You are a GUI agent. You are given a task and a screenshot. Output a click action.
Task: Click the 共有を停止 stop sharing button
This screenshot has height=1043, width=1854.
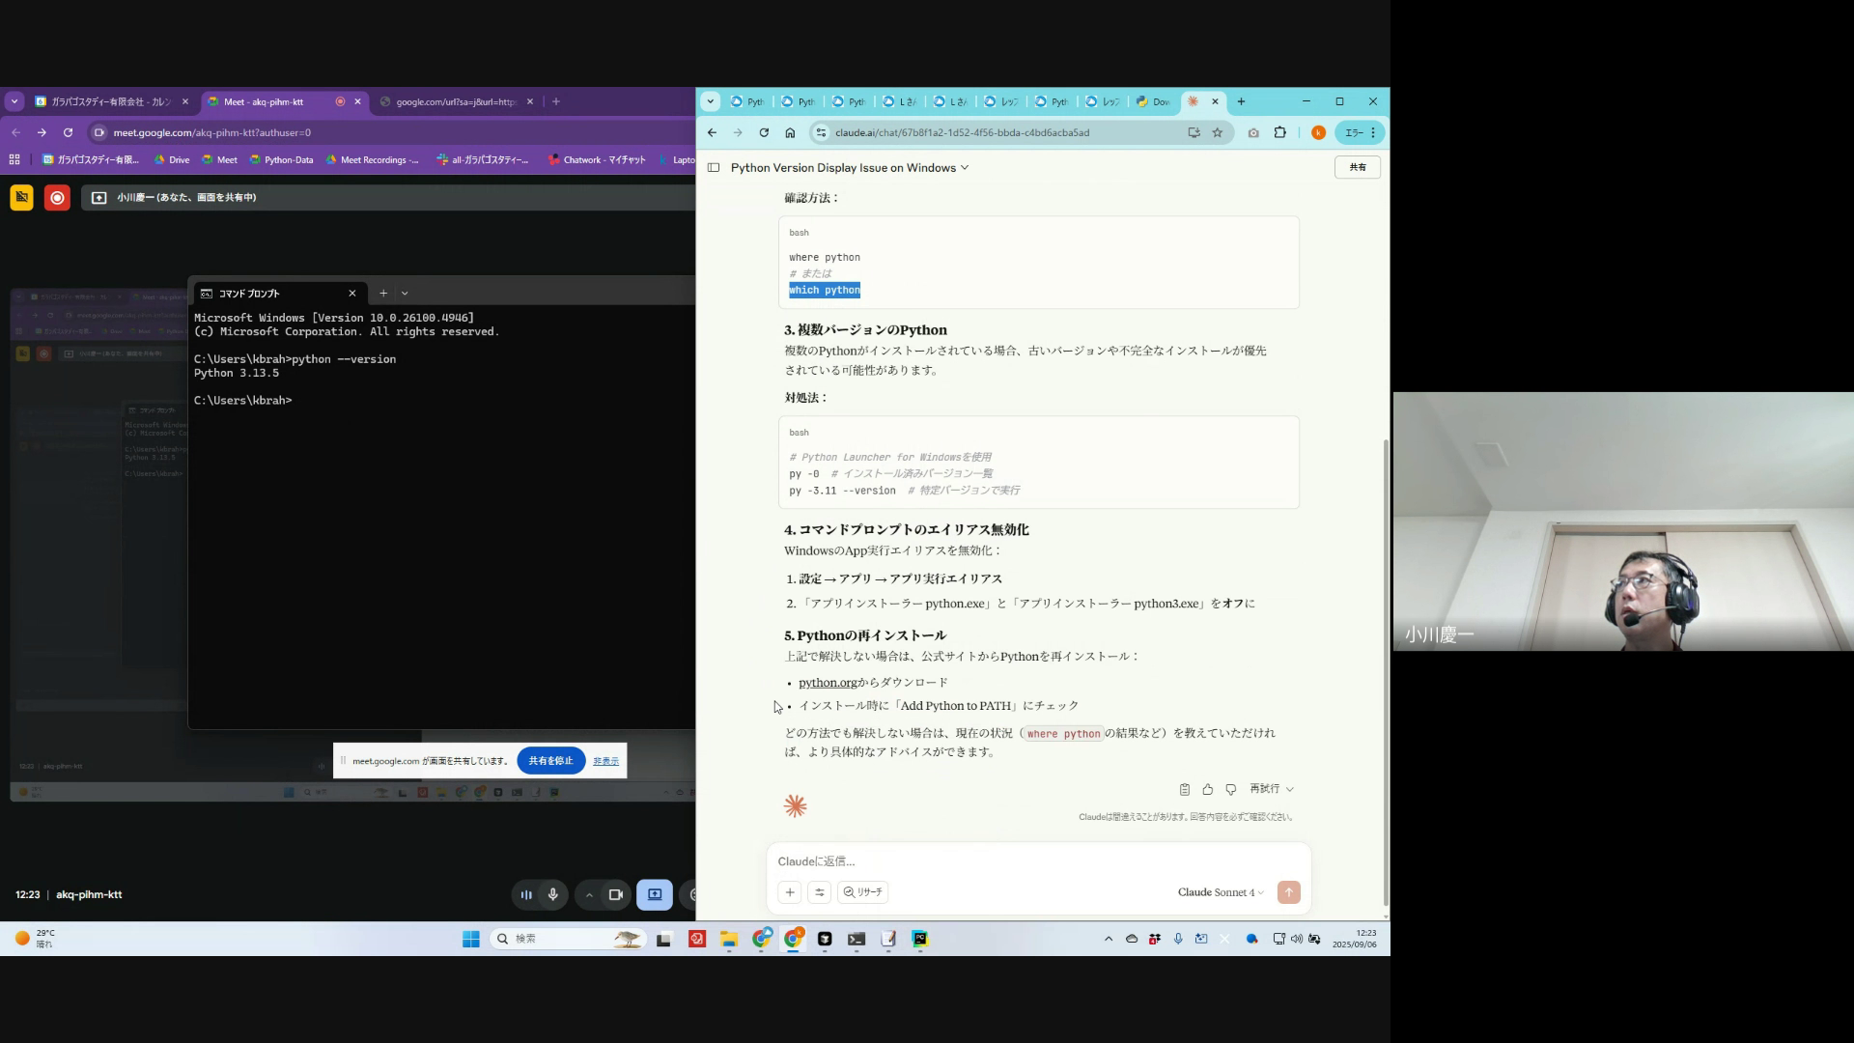(x=550, y=761)
